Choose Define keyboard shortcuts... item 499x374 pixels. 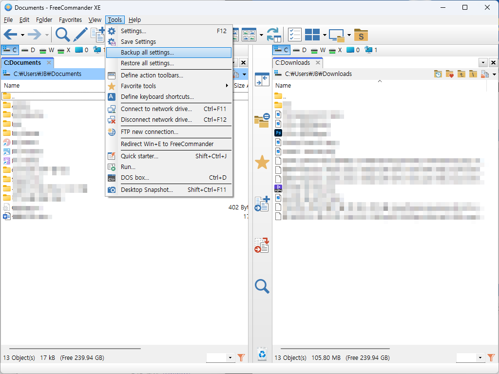pyautogui.click(x=169, y=97)
